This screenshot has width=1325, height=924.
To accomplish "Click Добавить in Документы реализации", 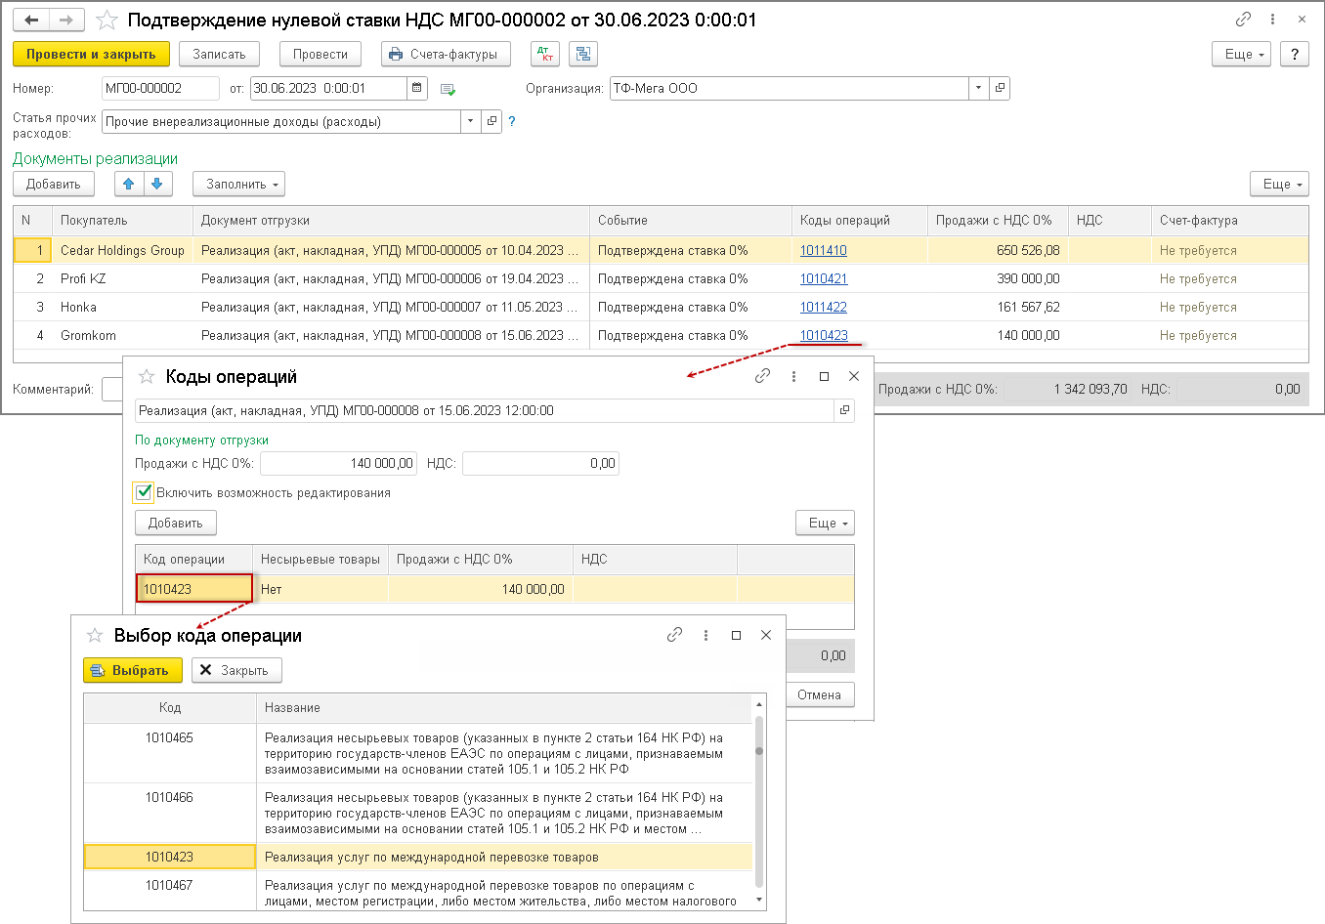I will pyautogui.click(x=54, y=184).
